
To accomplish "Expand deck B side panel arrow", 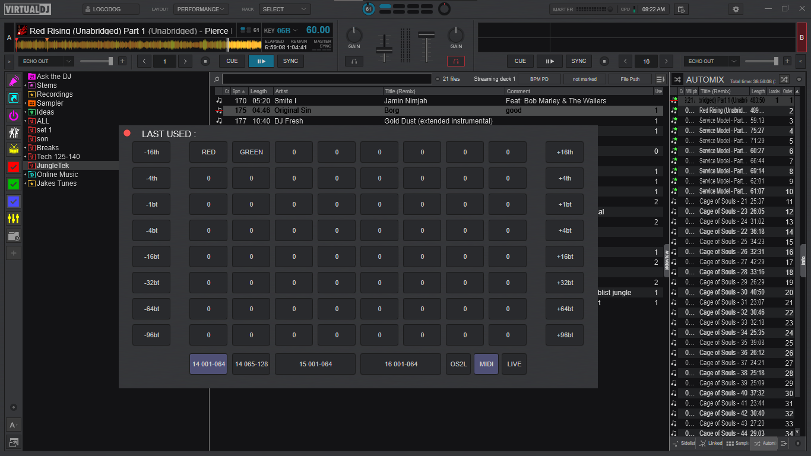I will coord(802,61).
